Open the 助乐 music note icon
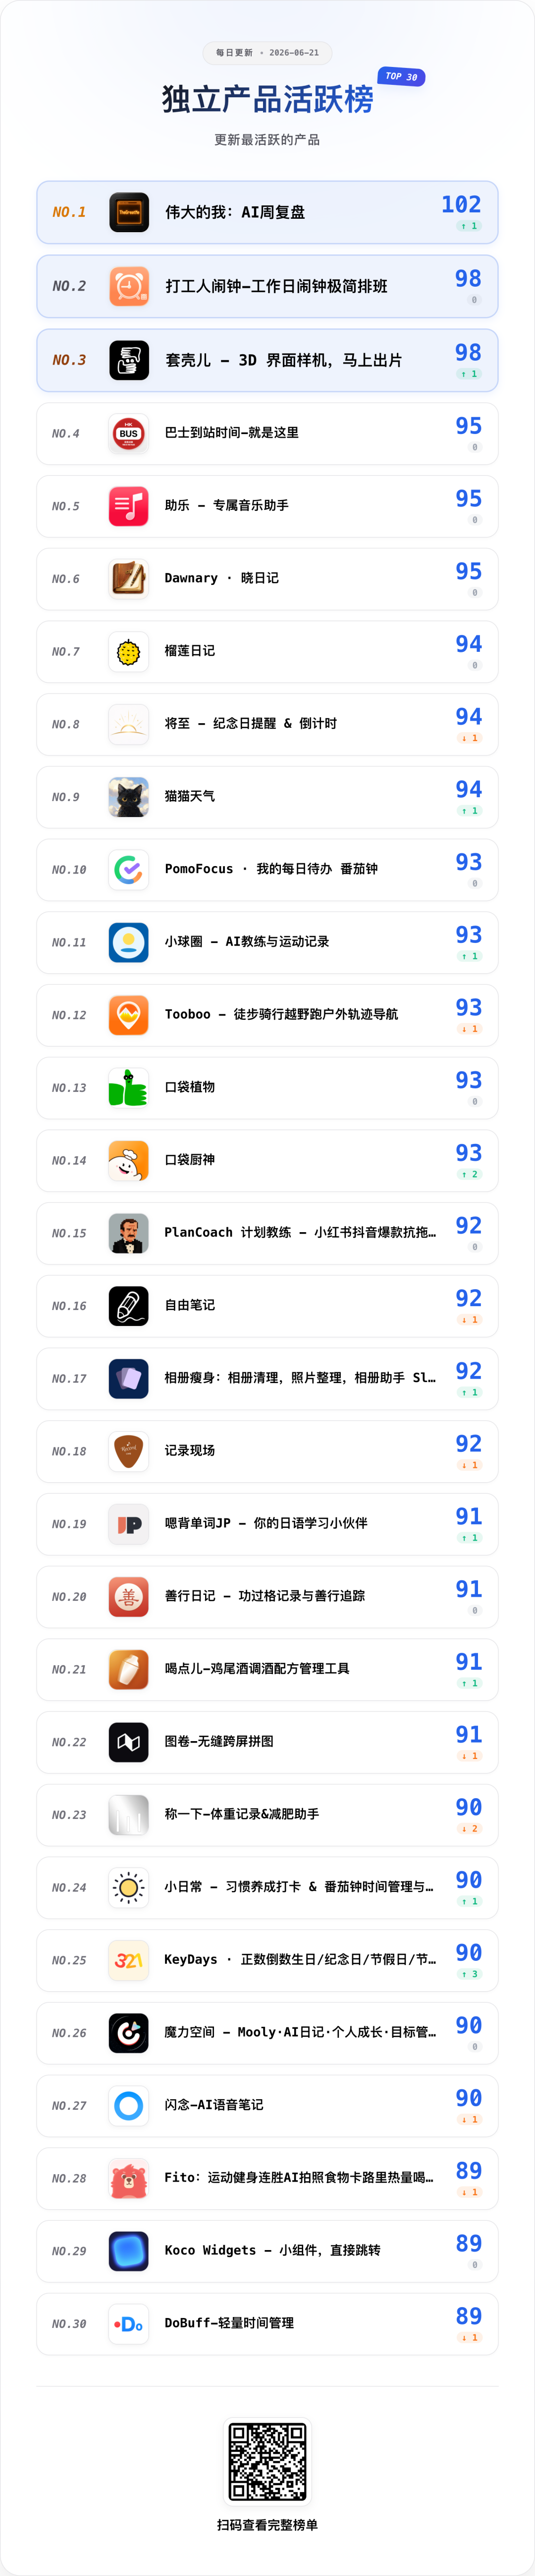This screenshot has height=2576, width=535. pyautogui.click(x=129, y=506)
